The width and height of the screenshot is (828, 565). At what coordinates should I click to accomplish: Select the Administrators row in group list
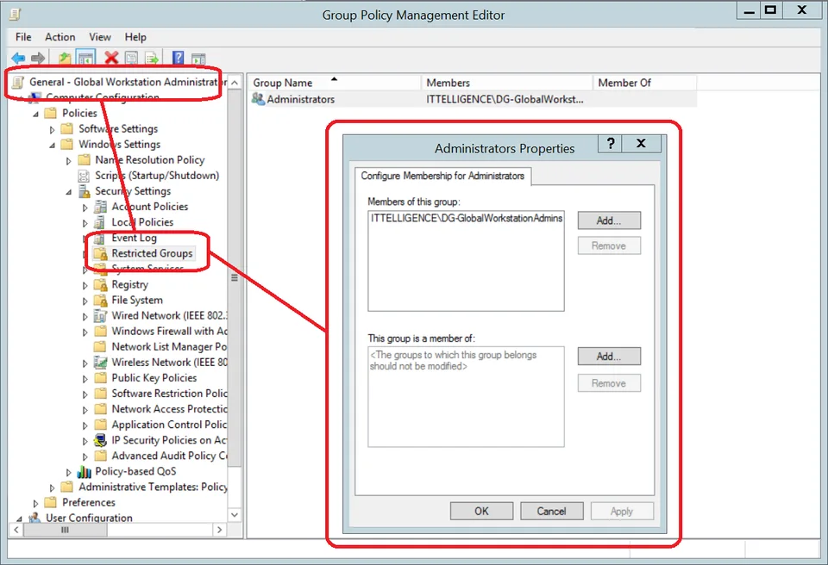(x=473, y=99)
